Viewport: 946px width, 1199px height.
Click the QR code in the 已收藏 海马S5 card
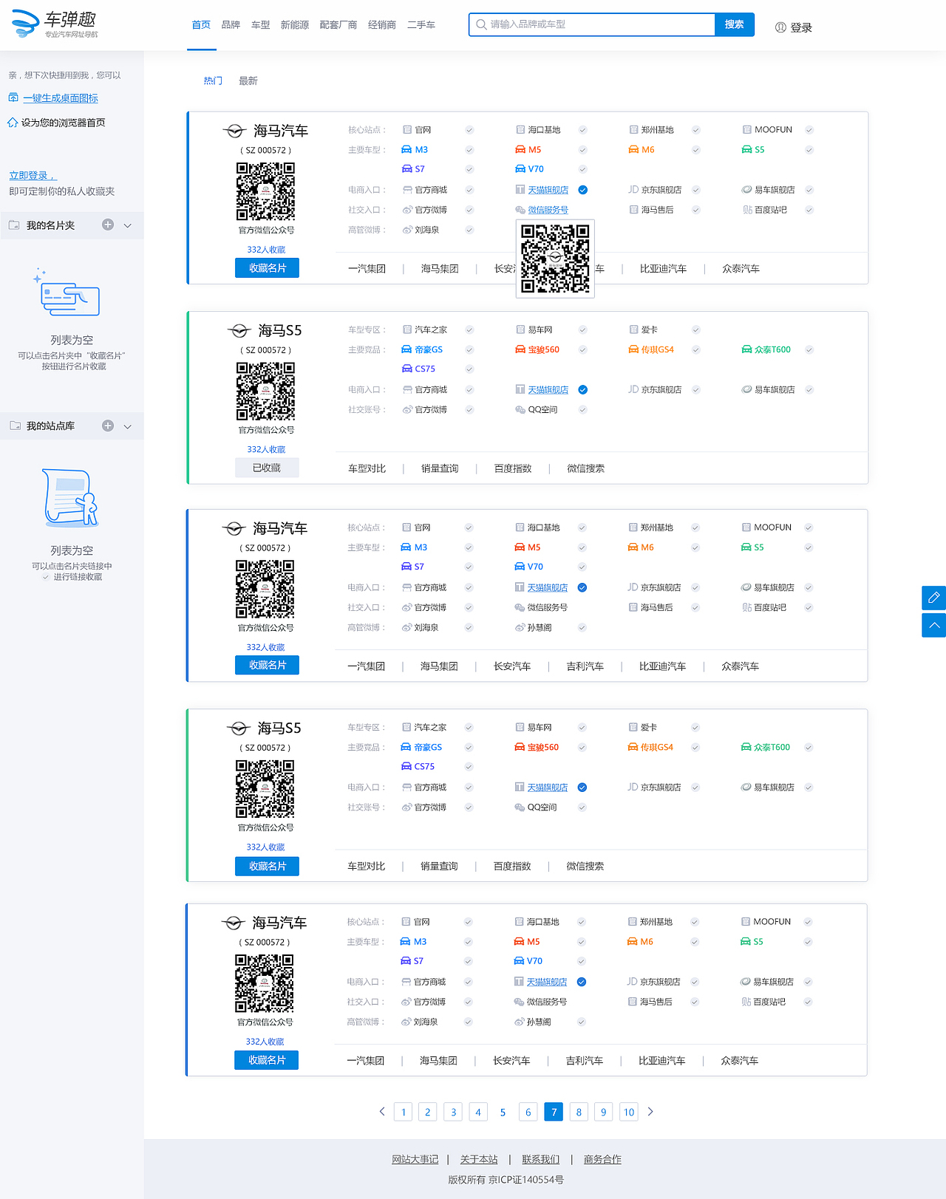(x=265, y=392)
